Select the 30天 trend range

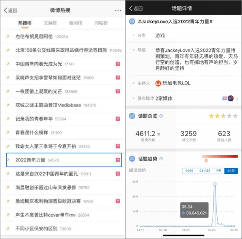(231, 171)
